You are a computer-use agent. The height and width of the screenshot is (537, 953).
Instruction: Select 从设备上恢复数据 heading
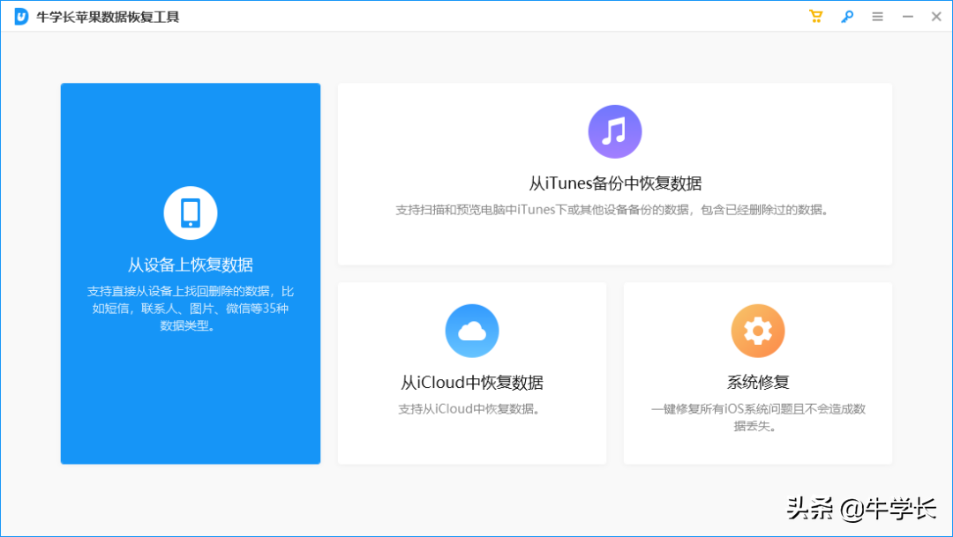pos(191,265)
